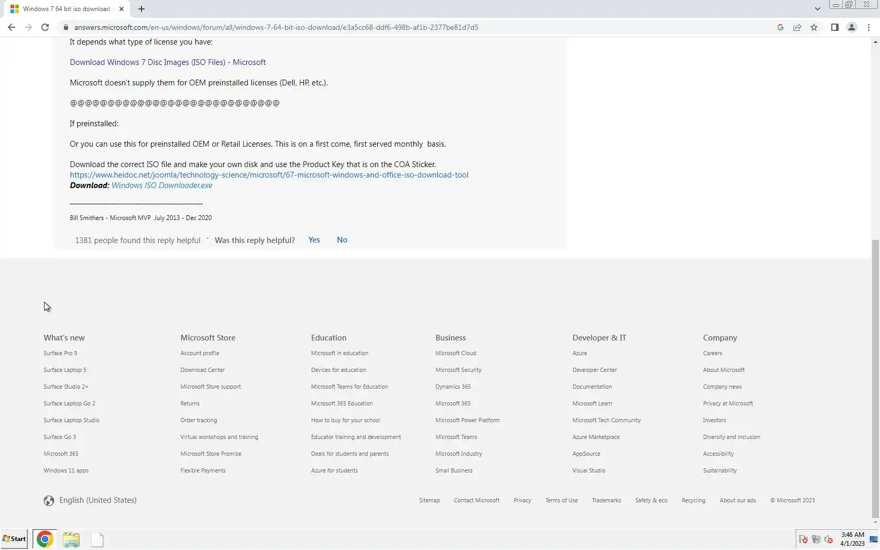Close the Windows 7 64 bit tab

coord(122,9)
